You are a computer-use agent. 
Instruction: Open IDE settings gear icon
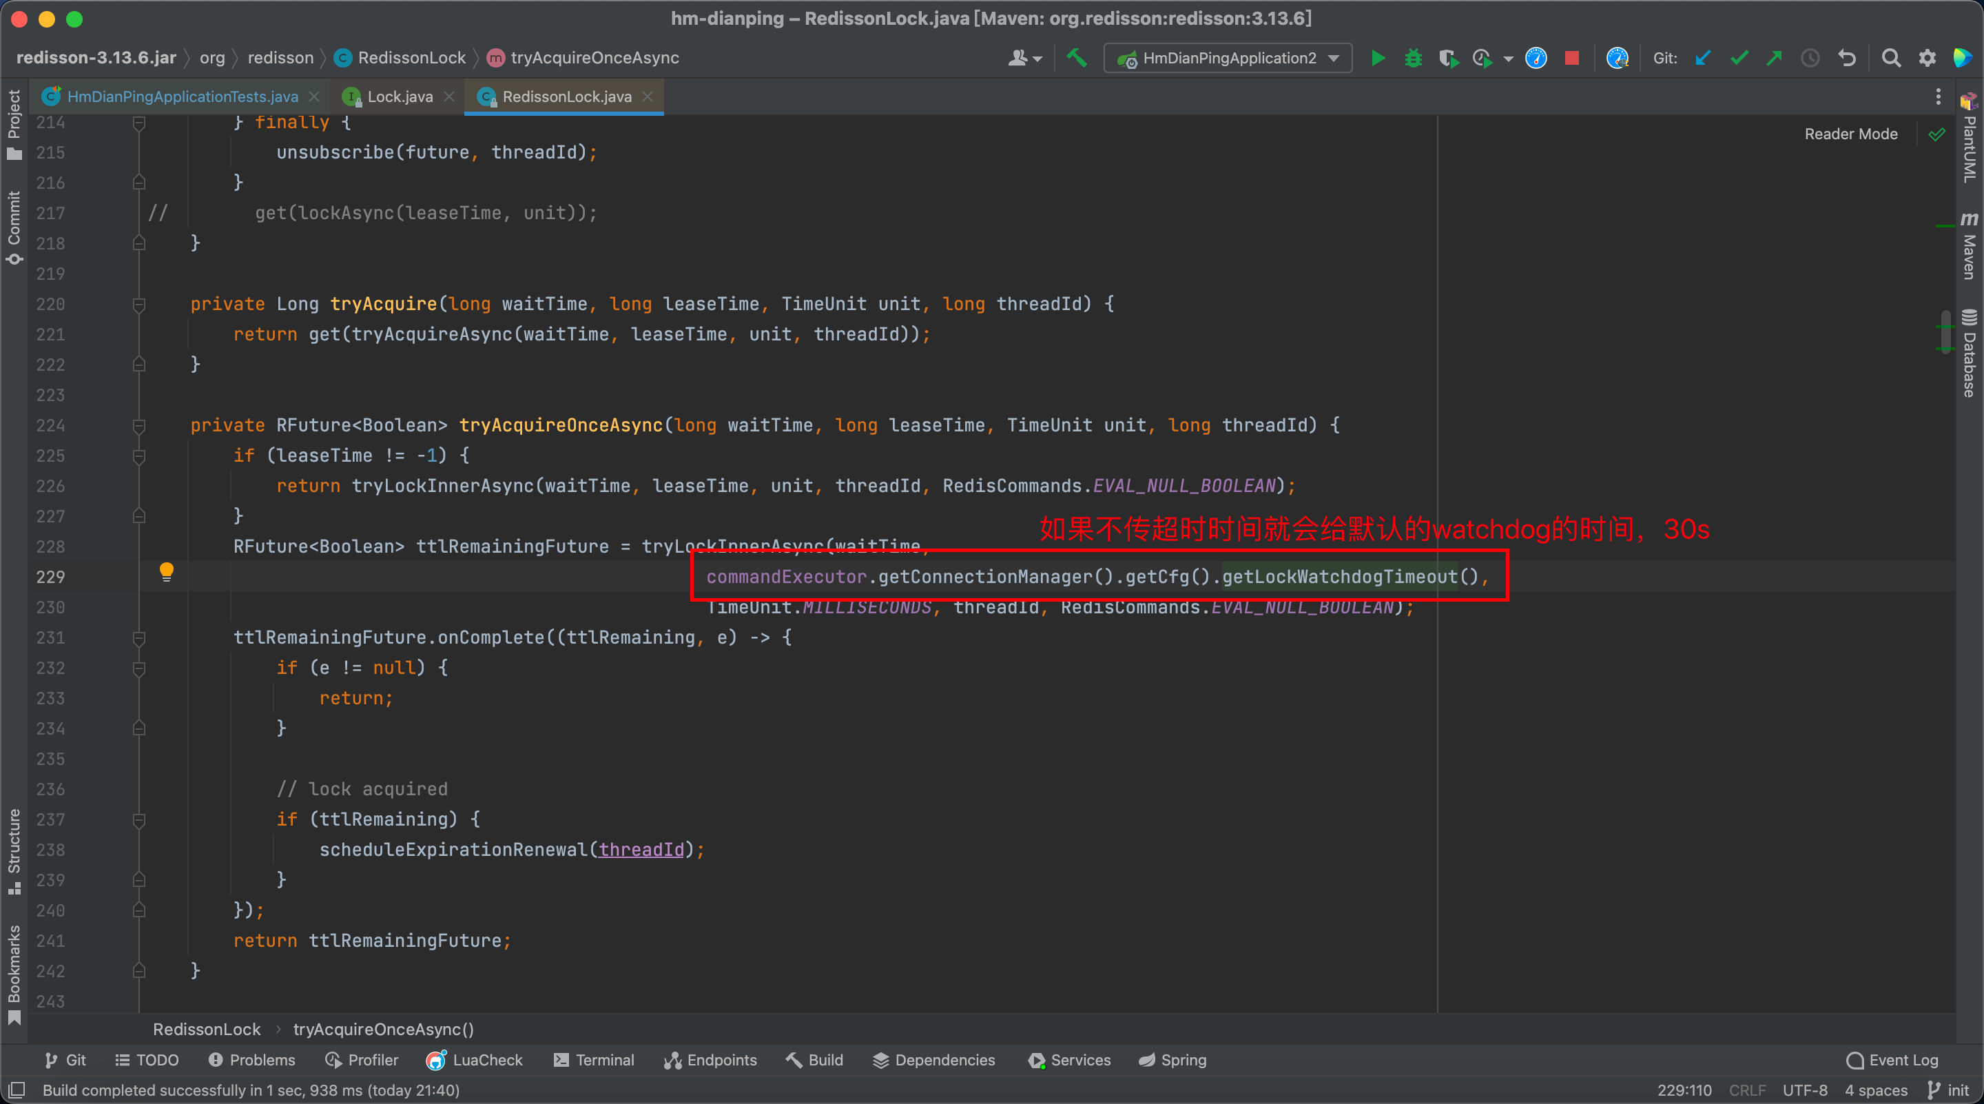coord(1927,58)
